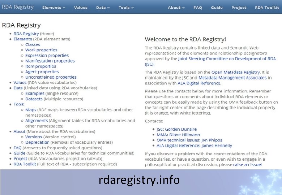
Task: Open the Versions (Version control) link
Action: point(34,137)
